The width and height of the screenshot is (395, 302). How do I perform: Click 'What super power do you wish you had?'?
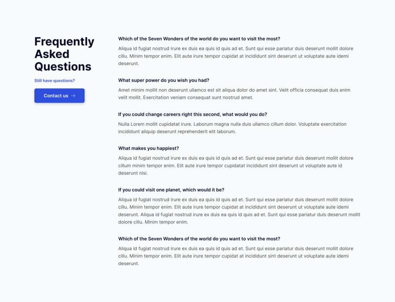point(164,80)
